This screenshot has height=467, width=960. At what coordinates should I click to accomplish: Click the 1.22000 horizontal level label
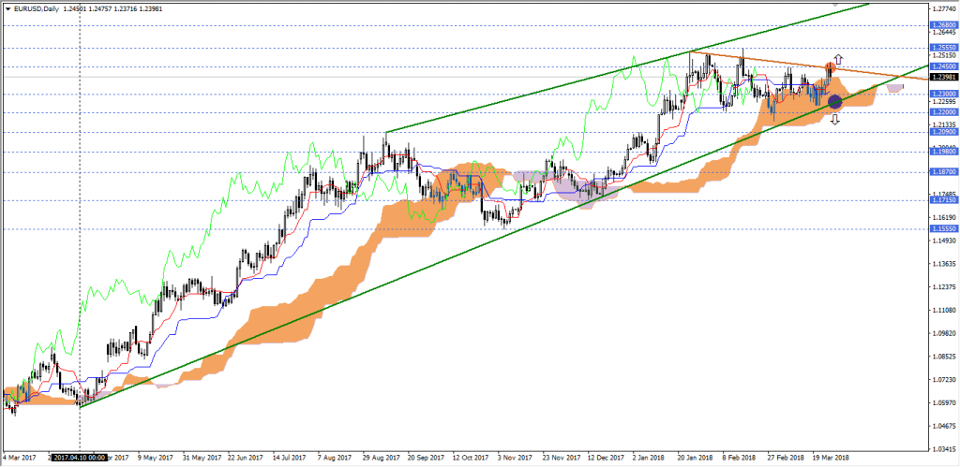tap(942, 112)
